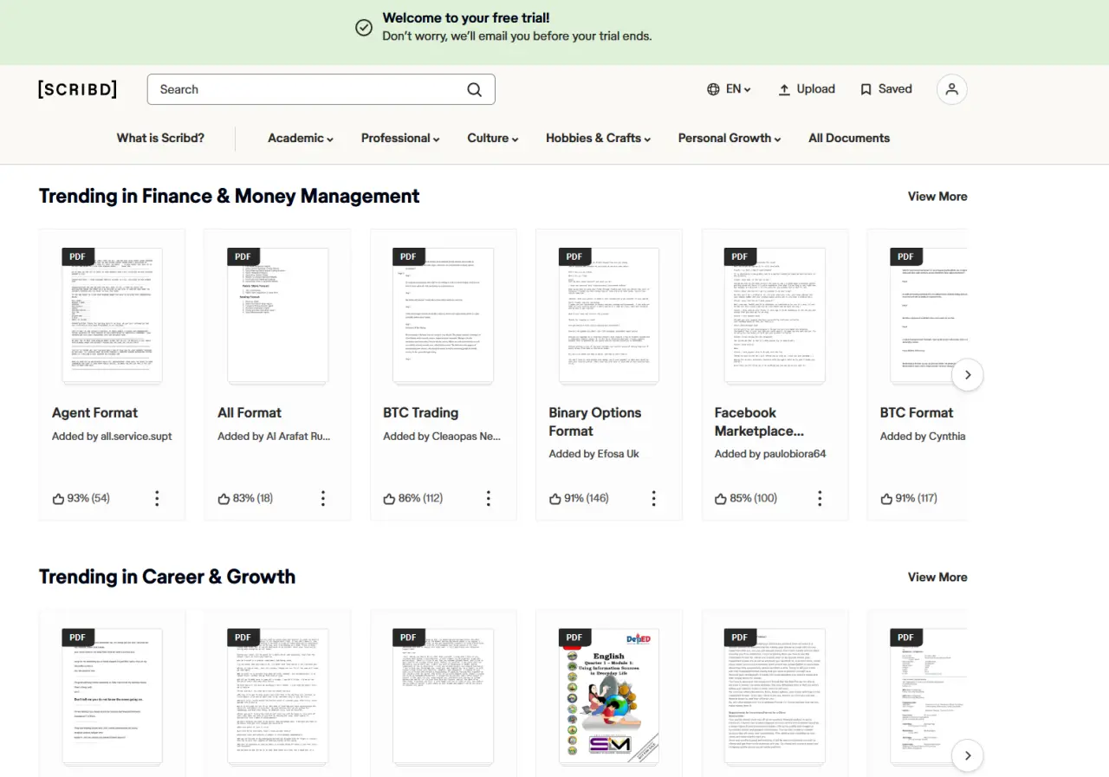Click the search magnifier icon
Screen dimensions: 1109x777
474,89
